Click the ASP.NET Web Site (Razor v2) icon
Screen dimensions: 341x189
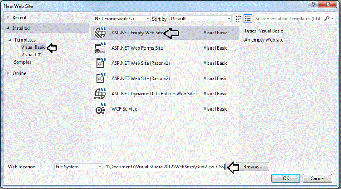(101, 78)
